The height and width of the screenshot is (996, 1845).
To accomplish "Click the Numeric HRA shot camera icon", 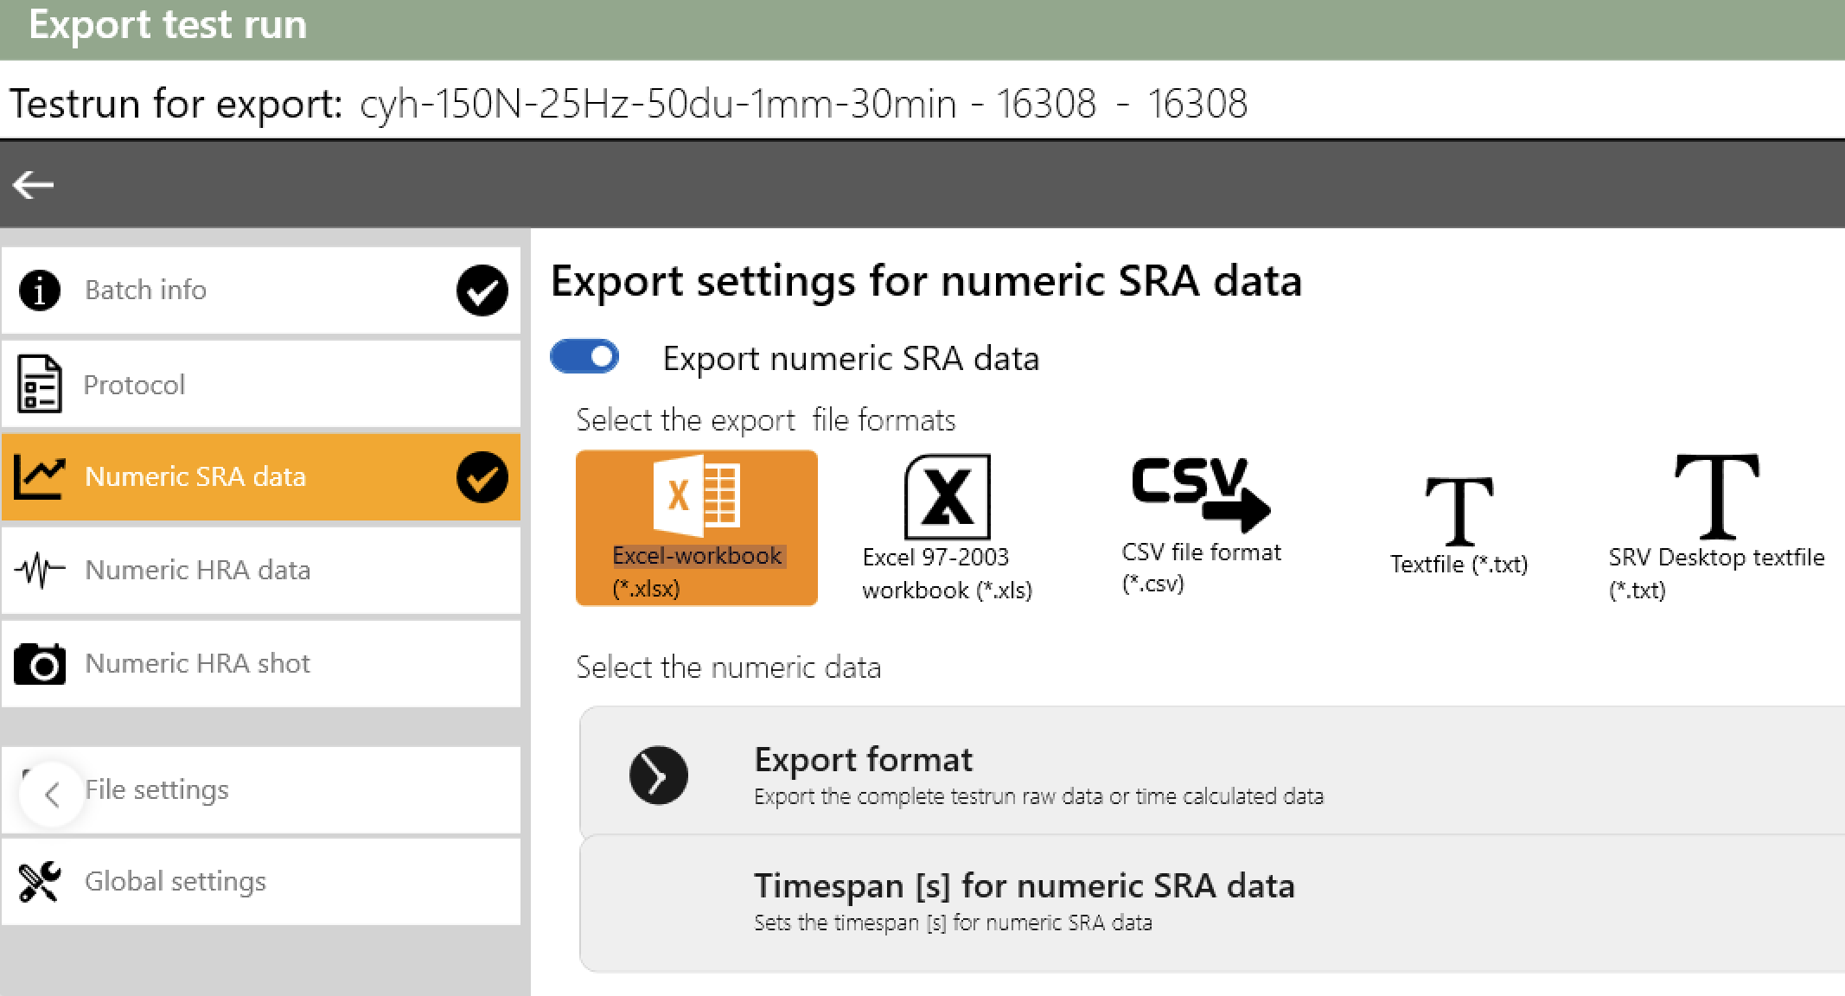I will click(x=40, y=664).
